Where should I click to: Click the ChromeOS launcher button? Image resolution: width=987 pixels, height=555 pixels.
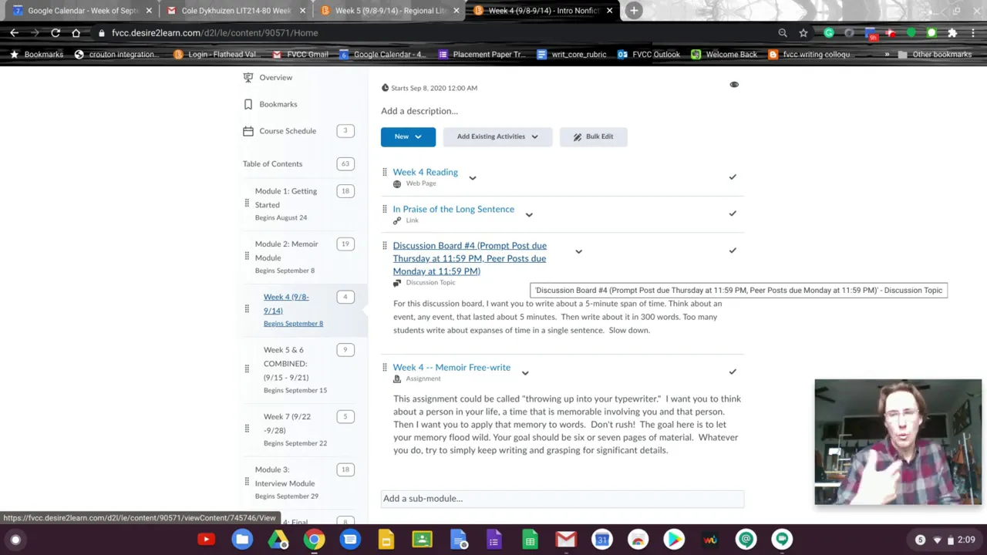[15, 540]
